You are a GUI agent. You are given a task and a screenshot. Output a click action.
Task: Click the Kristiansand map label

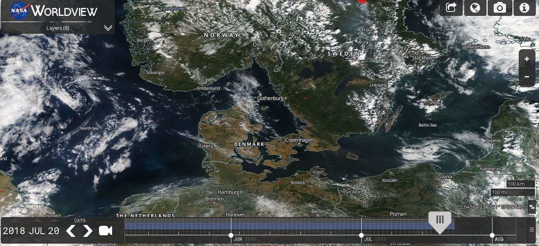[209, 88]
